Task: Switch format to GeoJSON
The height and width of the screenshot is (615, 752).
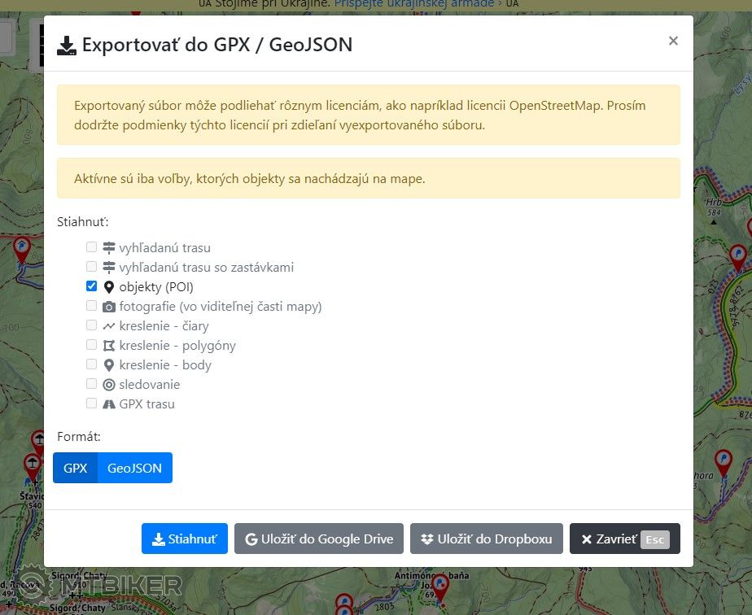Action: 134,469
